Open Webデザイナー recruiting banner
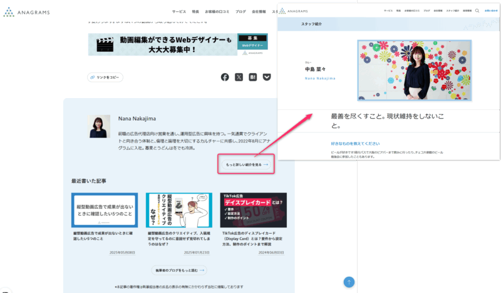This screenshot has width=501, height=293. 178,44
